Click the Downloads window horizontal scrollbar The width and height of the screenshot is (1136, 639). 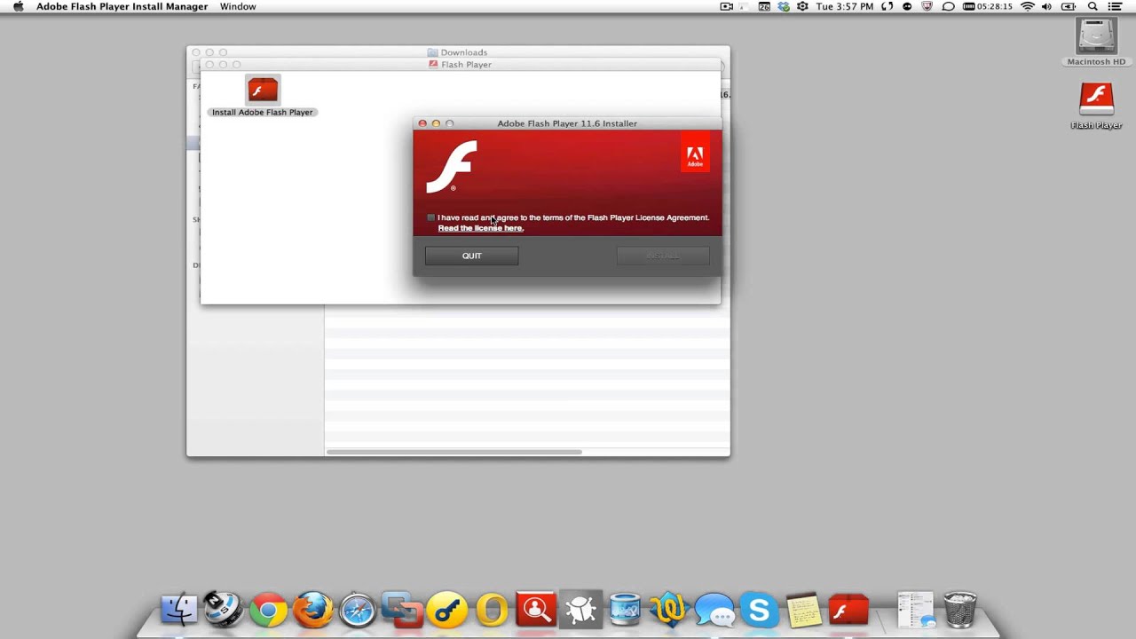pos(454,452)
